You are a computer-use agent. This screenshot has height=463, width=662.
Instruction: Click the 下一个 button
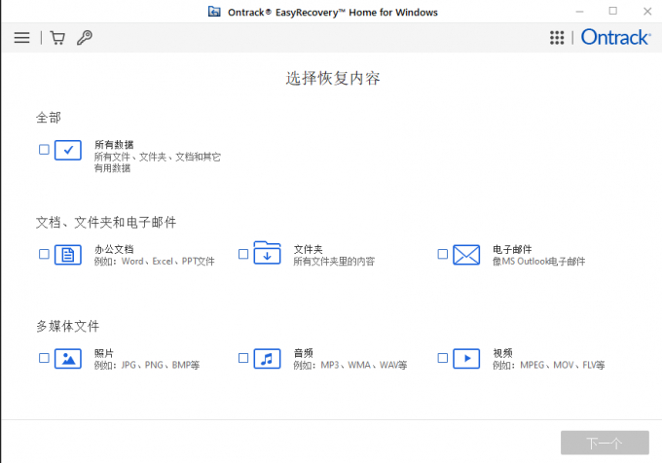[x=605, y=443]
